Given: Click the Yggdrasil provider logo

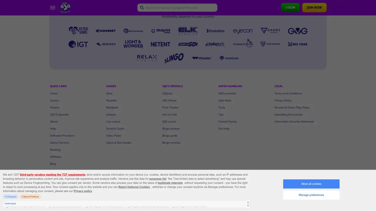Looking at the screenshot, I should (x=229, y=58).
